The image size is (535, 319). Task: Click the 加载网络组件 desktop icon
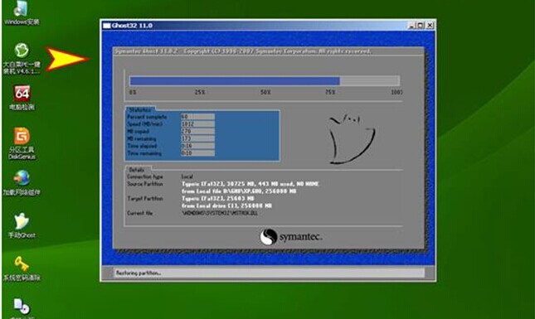point(22,182)
